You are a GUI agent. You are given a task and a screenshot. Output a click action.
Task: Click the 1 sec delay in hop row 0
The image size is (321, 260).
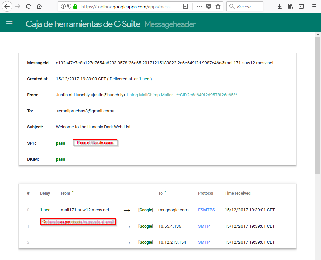45,210
